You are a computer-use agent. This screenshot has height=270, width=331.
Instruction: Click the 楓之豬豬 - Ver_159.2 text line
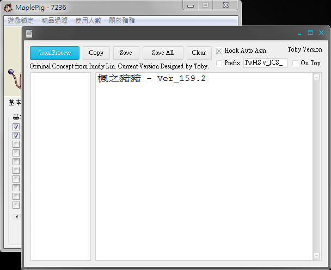pyautogui.click(x=151, y=79)
